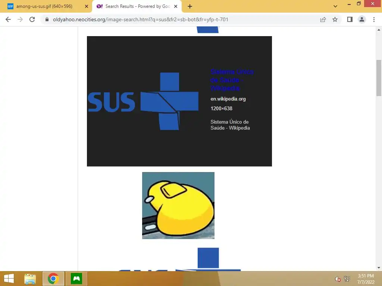
Task: Open the Chrome three-dot menu
Action: [x=374, y=19]
